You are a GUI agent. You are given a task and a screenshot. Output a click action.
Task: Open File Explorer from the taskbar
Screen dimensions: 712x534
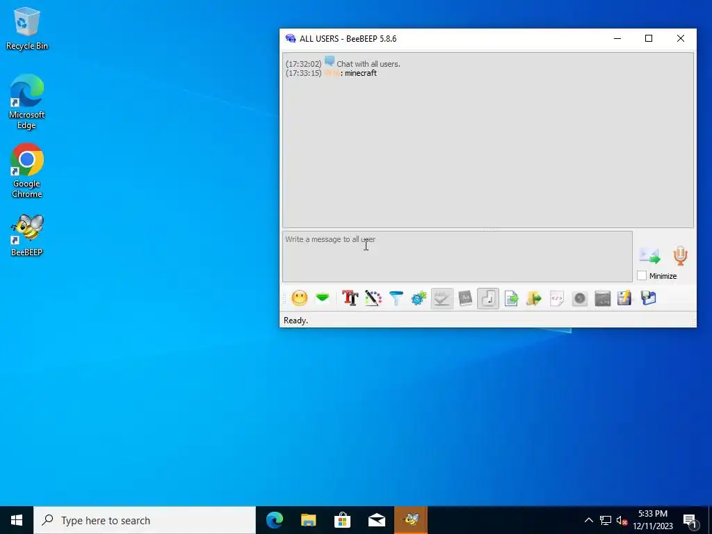coord(308,520)
